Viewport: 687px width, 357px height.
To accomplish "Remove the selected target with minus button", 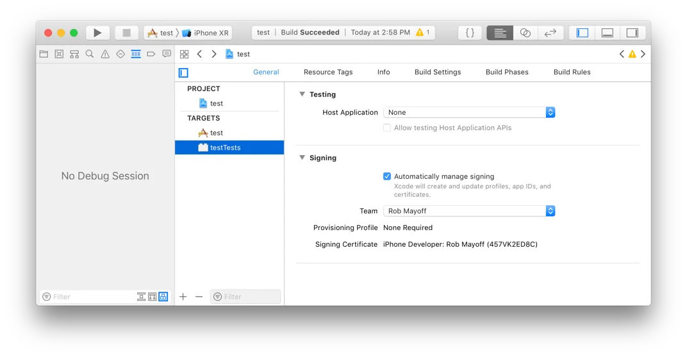I will 199,297.
